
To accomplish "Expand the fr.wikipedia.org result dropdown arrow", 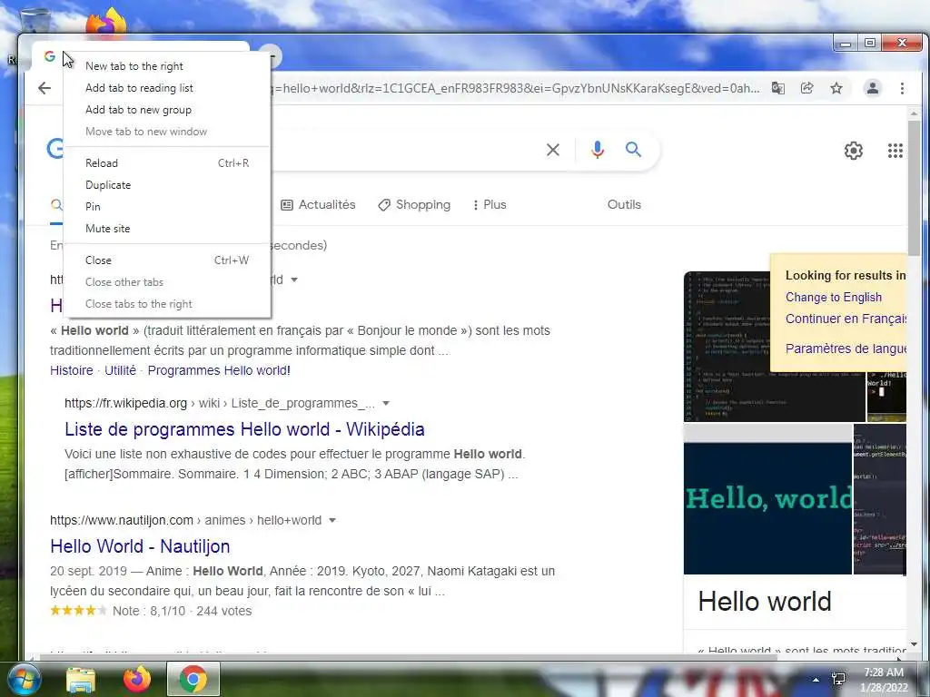I will click(x=386, y=403).
